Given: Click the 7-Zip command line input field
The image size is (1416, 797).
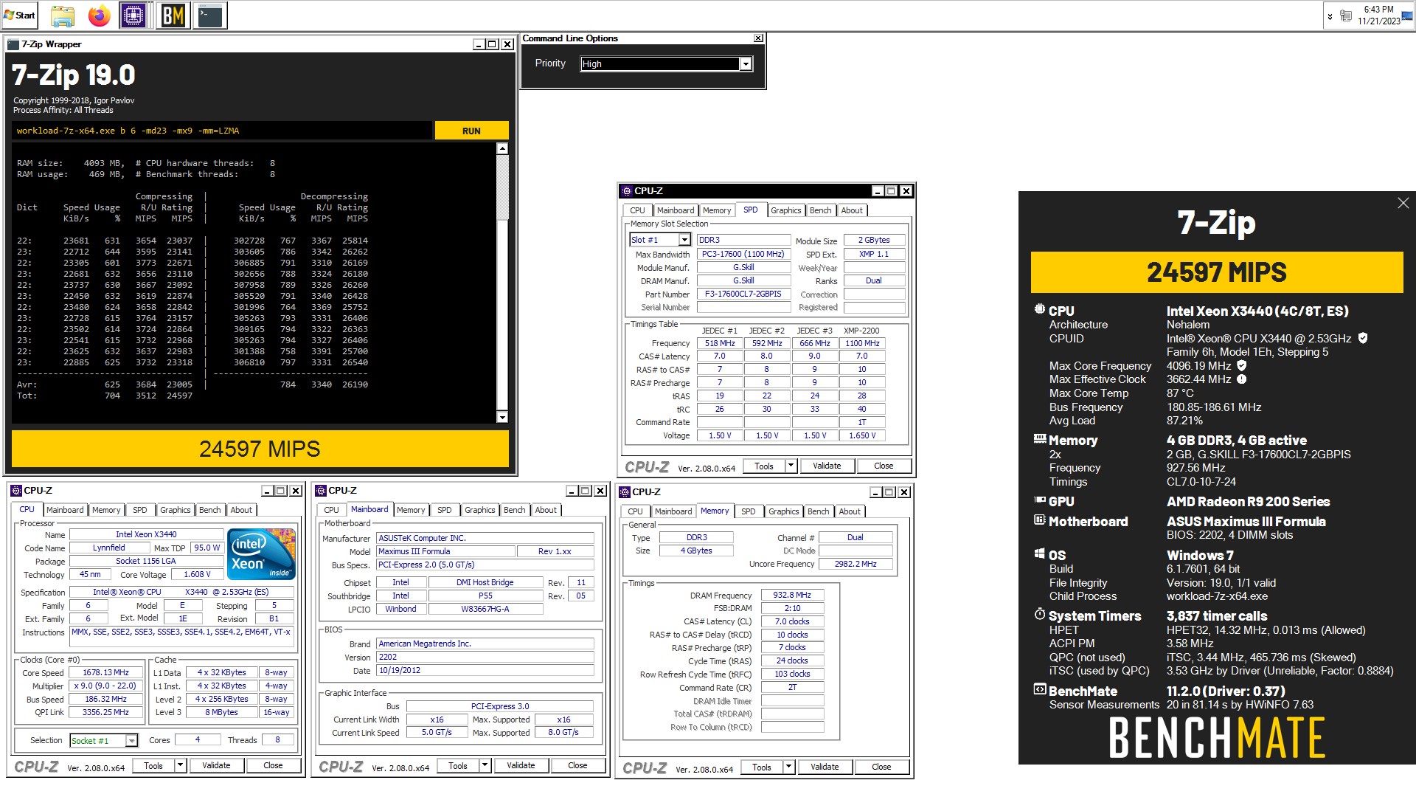Looking at the screenshot, I should 221,131.
